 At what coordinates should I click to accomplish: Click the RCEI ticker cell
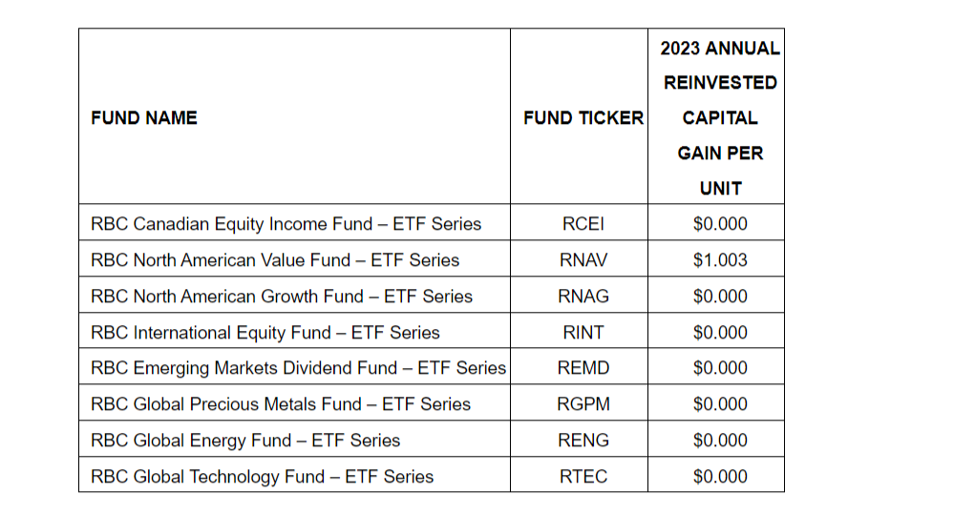[582, 224]
